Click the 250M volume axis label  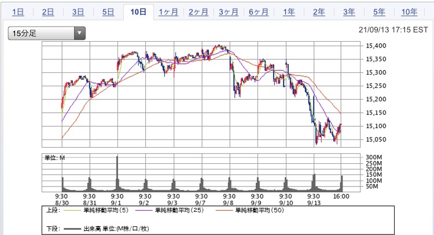374,163
